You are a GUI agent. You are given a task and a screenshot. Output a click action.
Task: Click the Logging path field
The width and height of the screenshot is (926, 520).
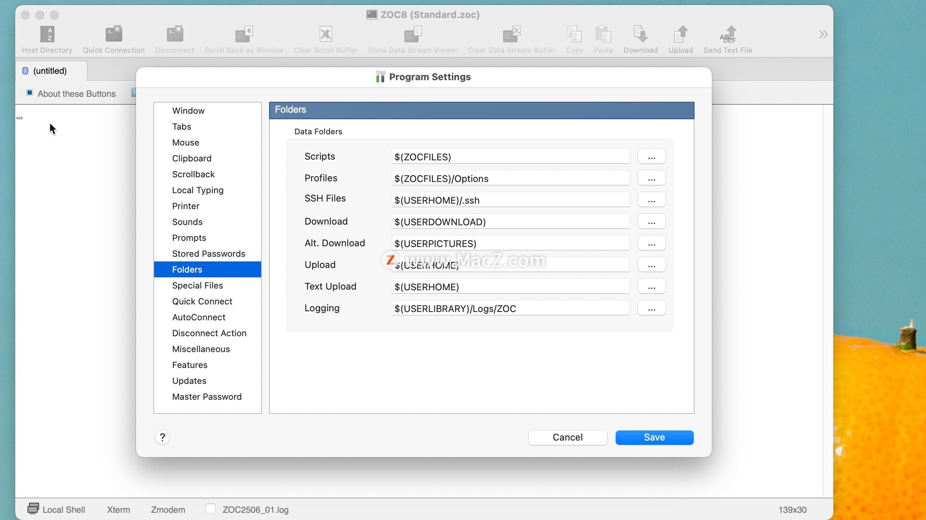click(510, 308)
